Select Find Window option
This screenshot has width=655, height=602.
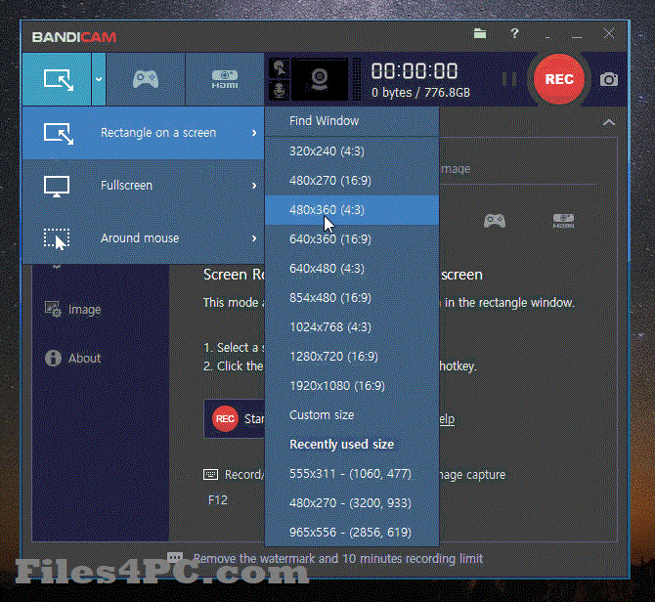(x=352, y=121)
